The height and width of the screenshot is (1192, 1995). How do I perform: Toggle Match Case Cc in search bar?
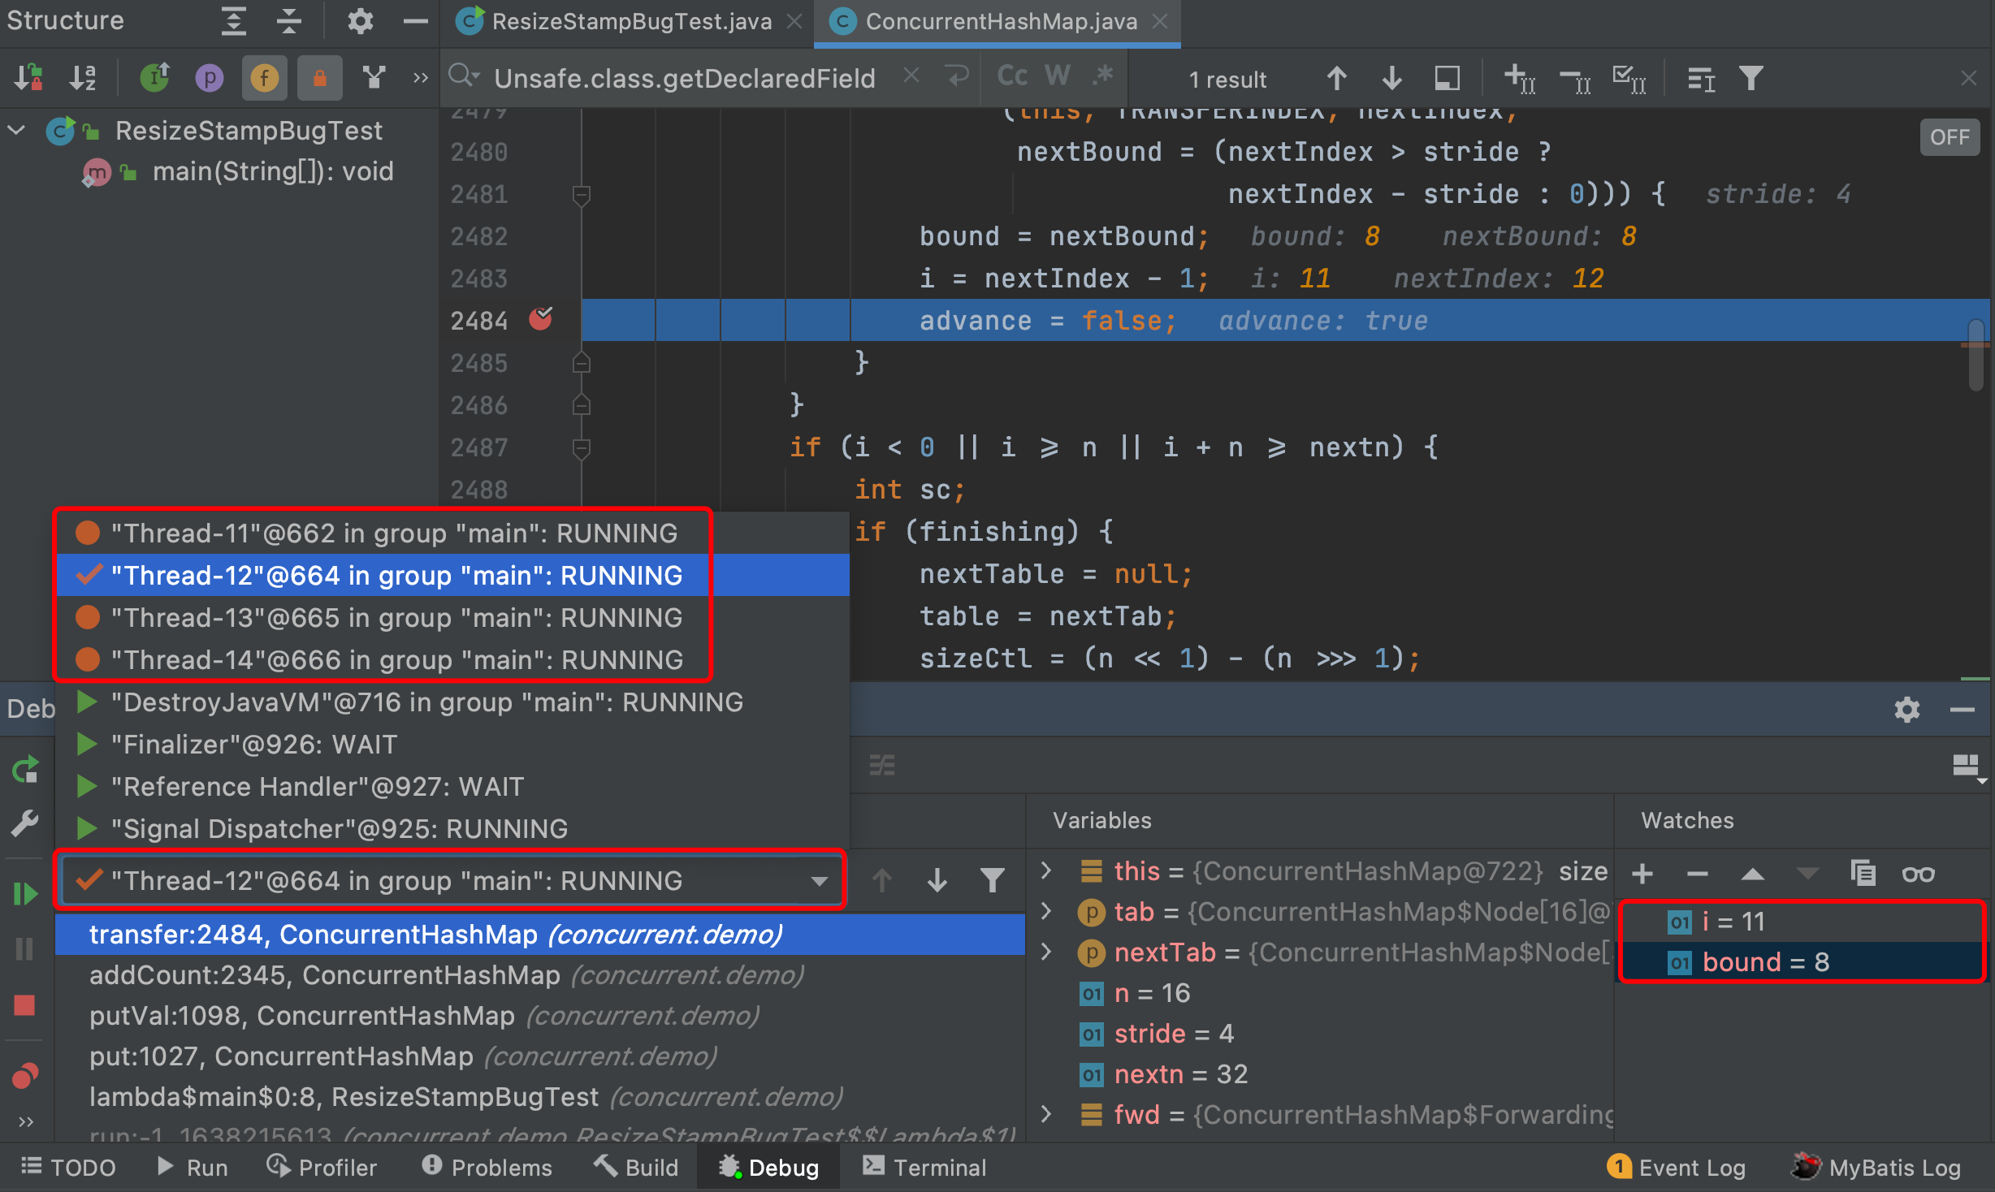pos(1012,76)
